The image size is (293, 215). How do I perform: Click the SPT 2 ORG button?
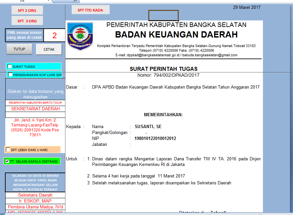pos(27,10)
